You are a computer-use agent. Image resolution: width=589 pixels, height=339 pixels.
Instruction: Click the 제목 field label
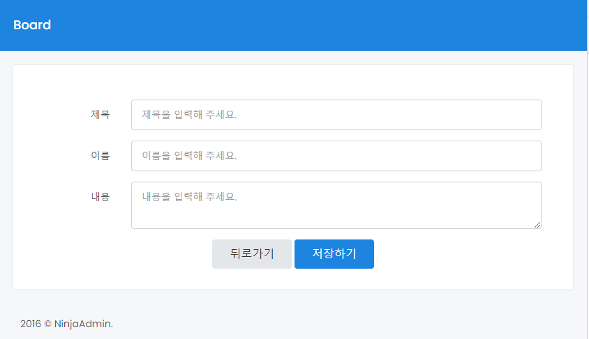tap(100, 114)
